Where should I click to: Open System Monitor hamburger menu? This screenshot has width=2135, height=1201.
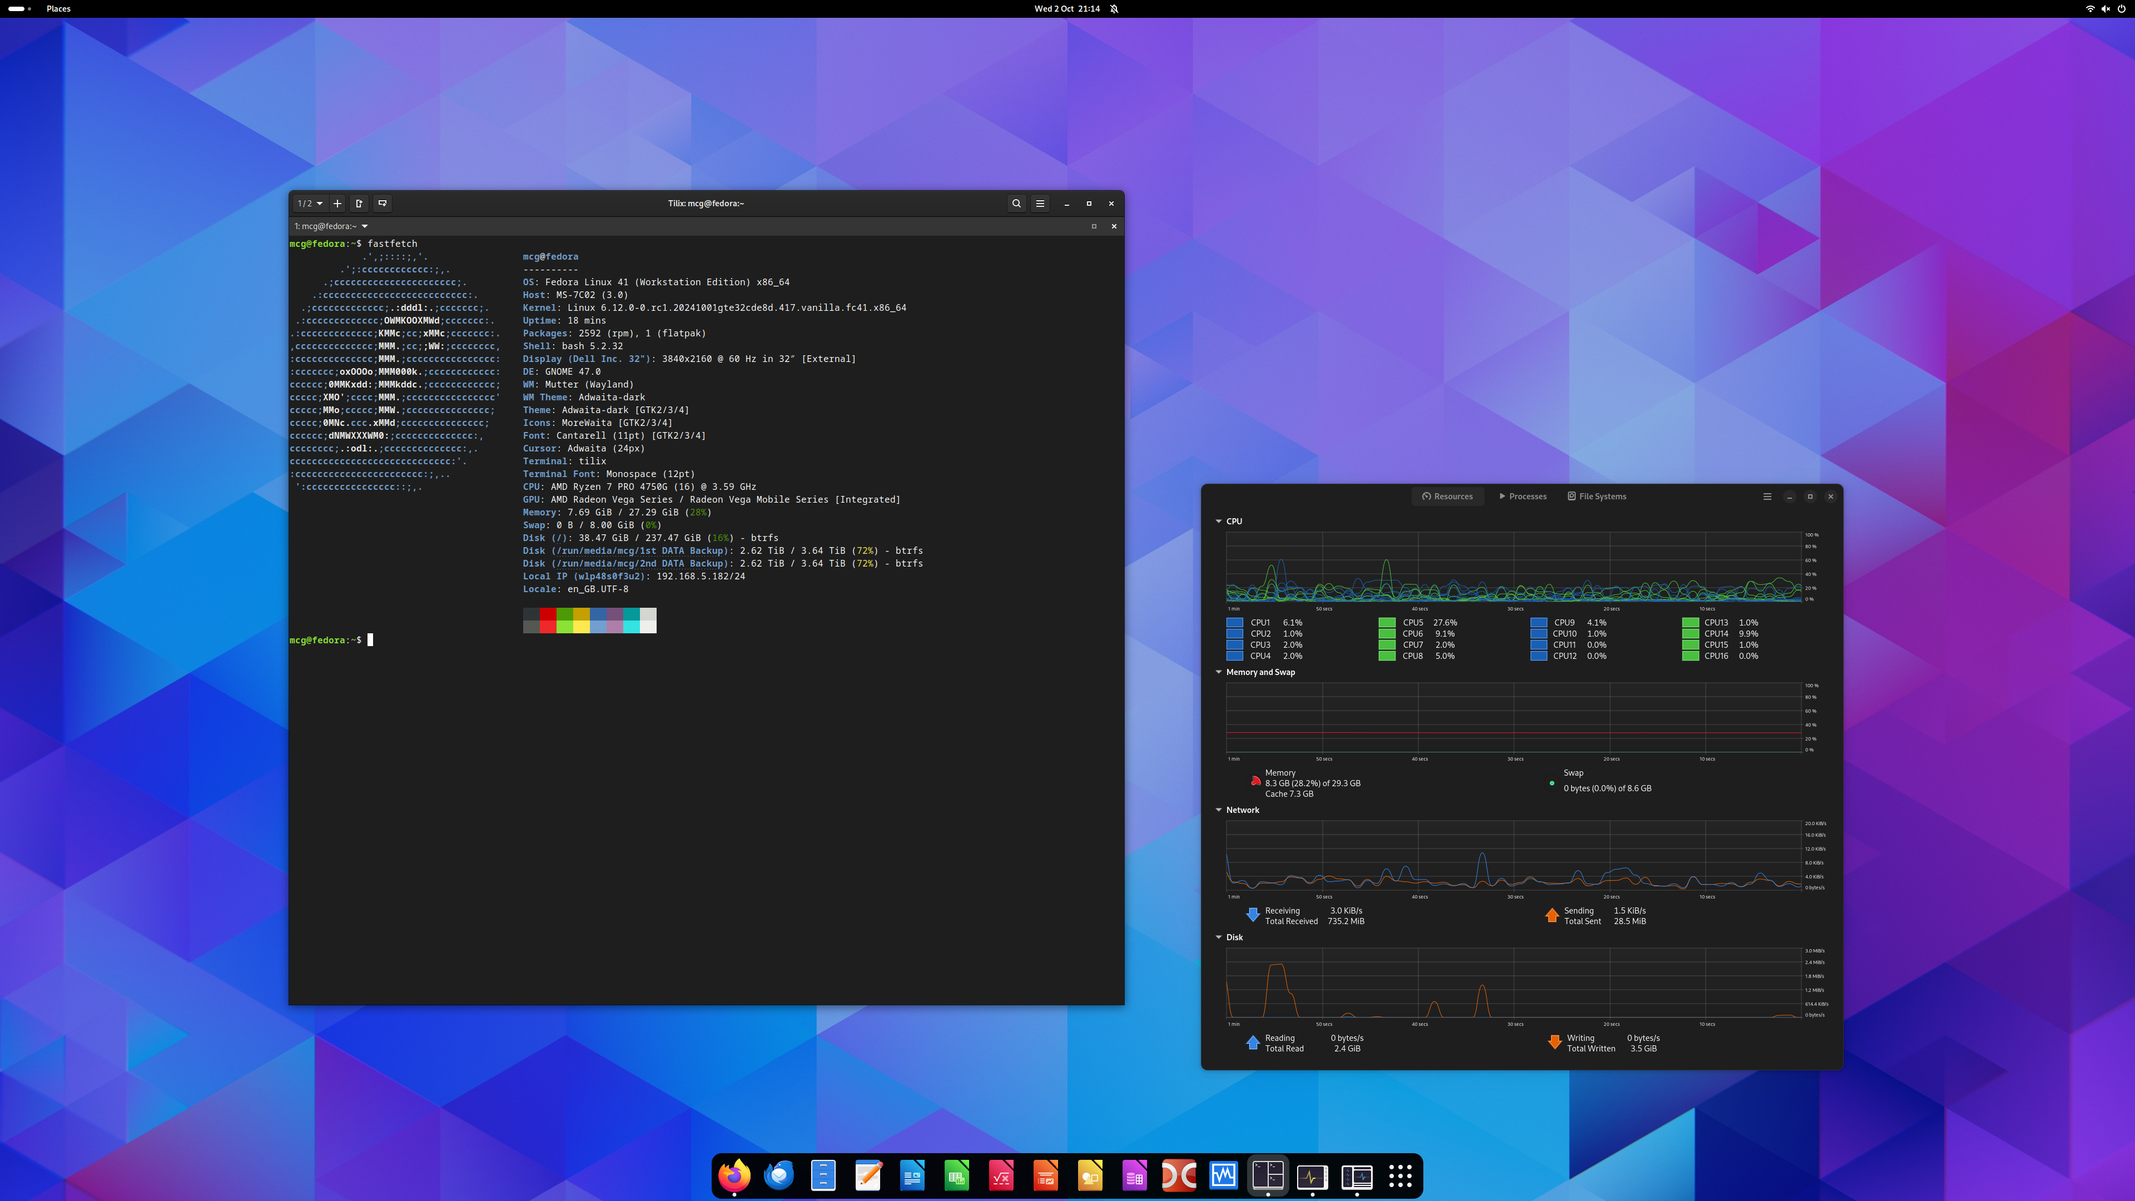1767,497
